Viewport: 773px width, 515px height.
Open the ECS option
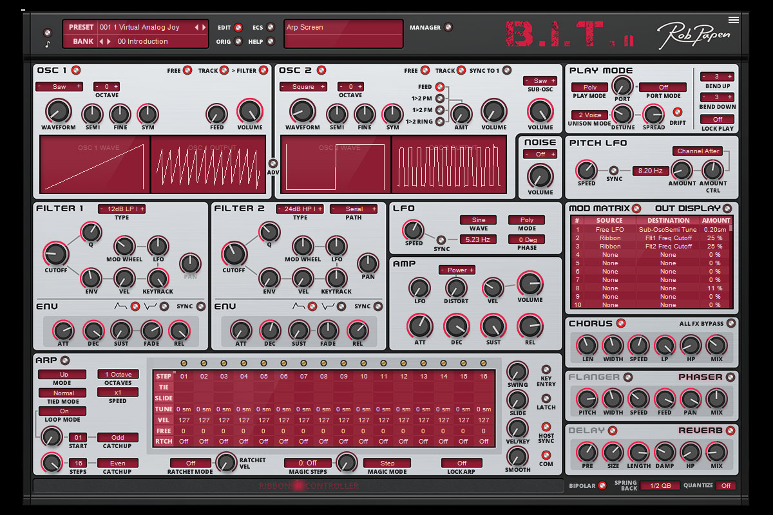[271, 28]
